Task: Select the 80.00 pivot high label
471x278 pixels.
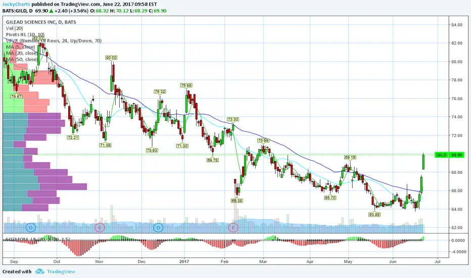Action: (111, 58)
